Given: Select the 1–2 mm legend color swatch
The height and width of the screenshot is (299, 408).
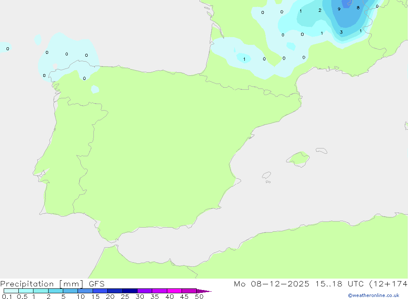Looking at the screenshot, I should (40, 291).
